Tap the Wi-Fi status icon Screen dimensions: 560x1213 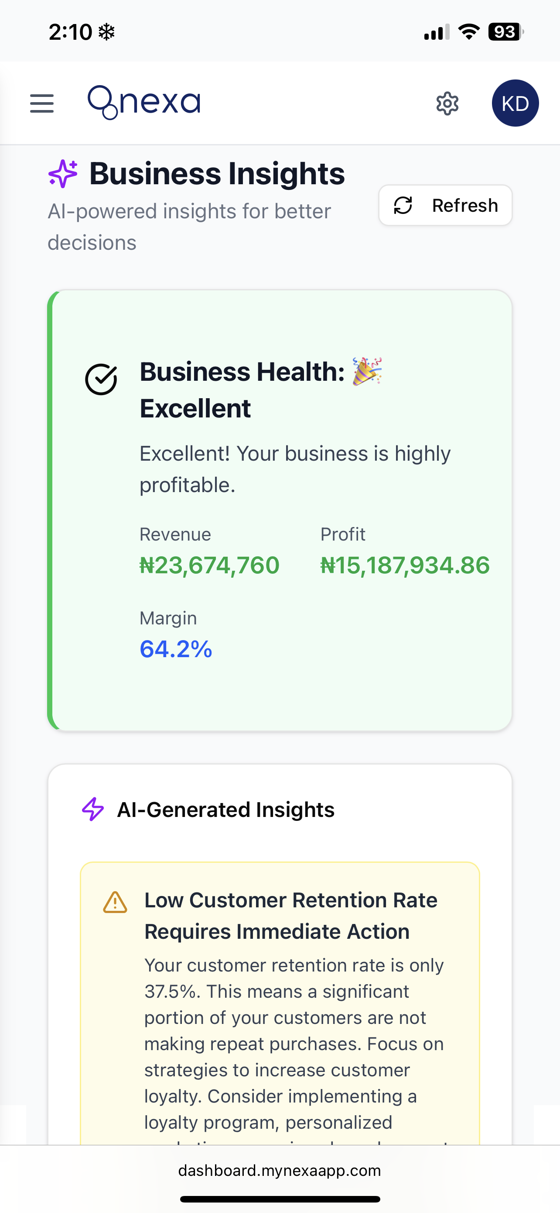(x=469, y=32)
